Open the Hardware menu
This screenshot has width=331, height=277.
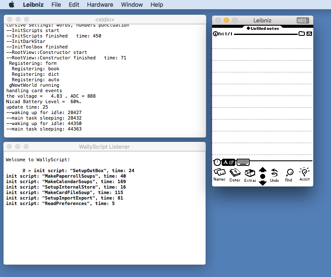point(100,5)
